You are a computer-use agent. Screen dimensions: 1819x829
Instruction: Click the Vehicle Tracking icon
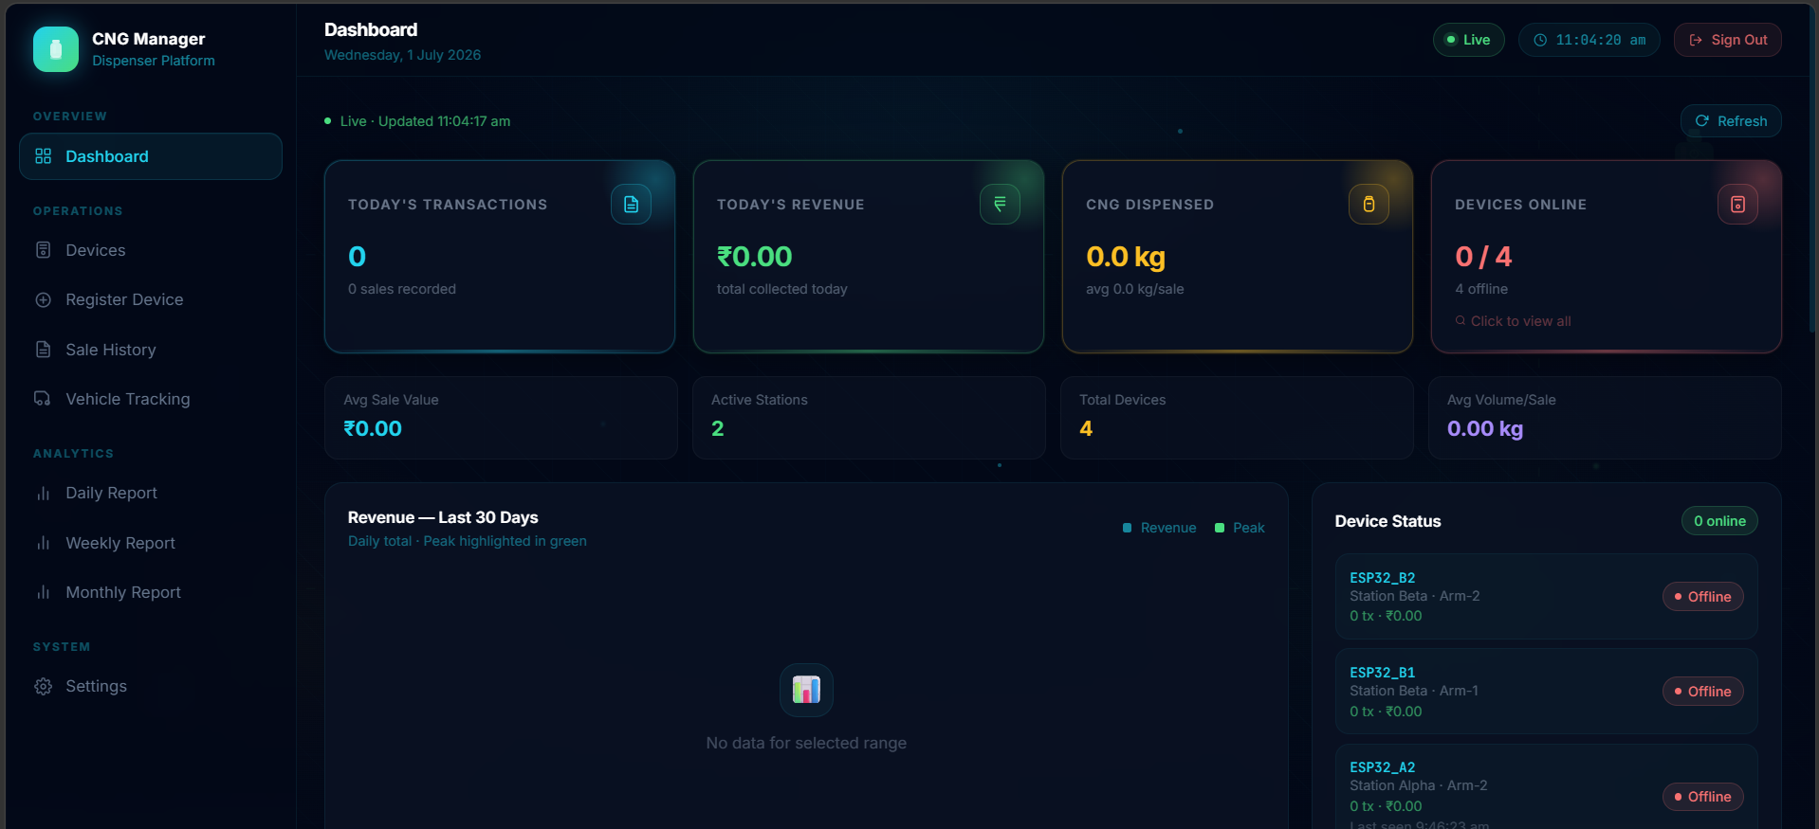(x=44, y=399)
